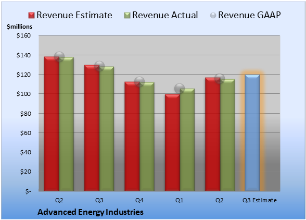306x220 pixels.
Task: Click the '$120' axis value
Action: (x=23, y=75)
